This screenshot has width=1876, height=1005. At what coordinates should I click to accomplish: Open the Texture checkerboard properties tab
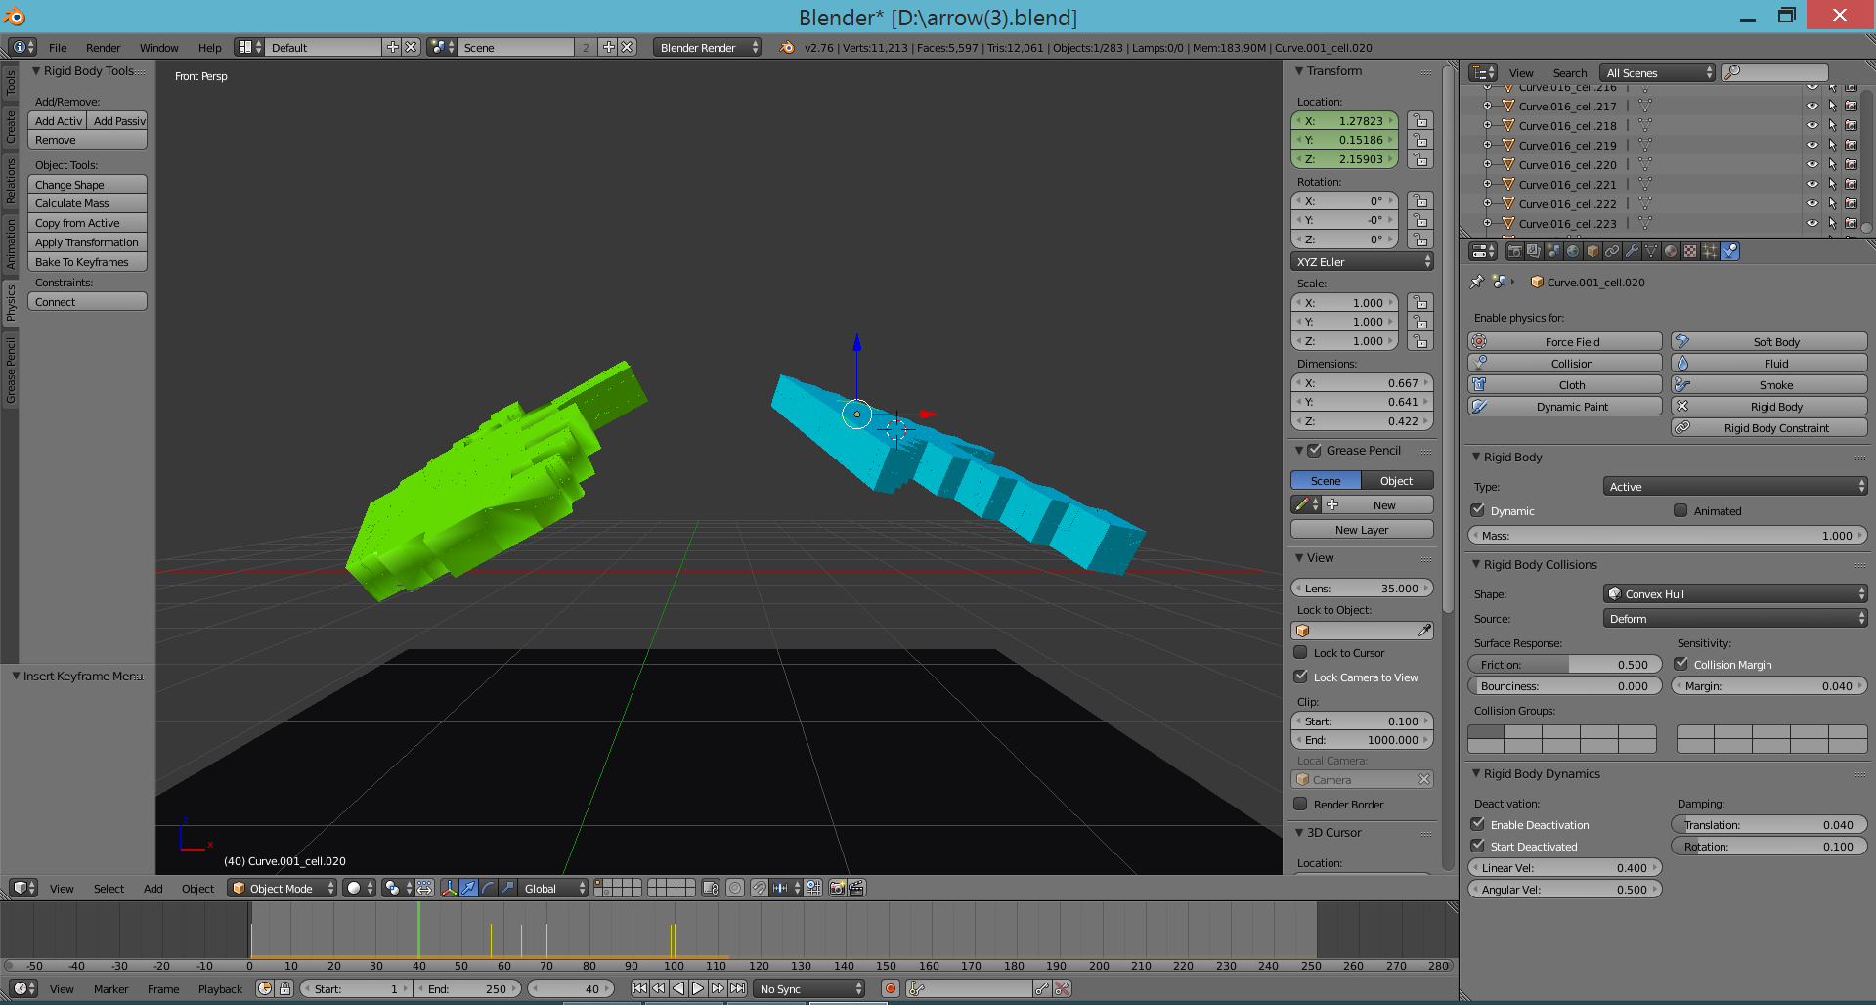pos(1690,251)
